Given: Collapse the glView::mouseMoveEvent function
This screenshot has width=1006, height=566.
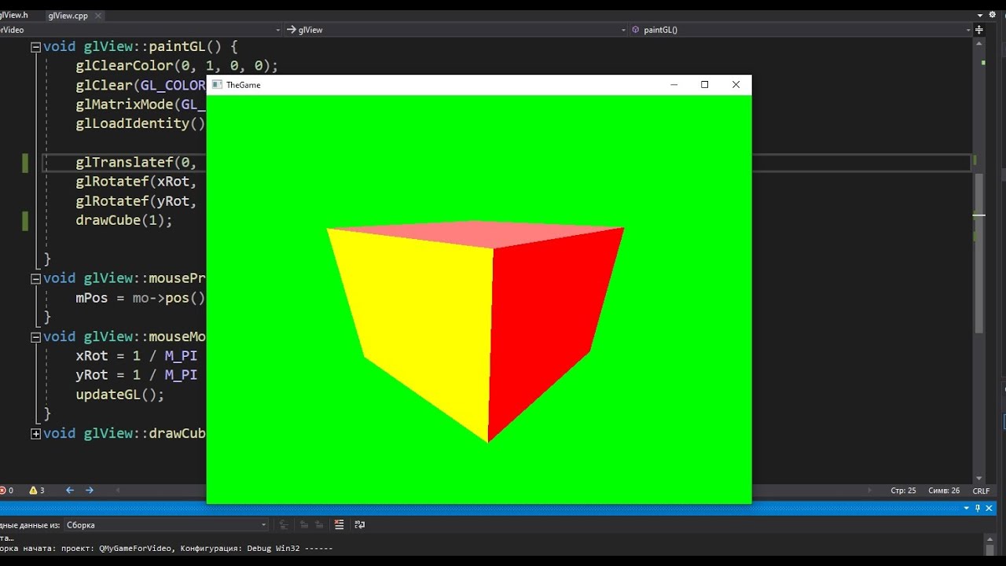Looking at the screenshot, I should tap(35, 336).
